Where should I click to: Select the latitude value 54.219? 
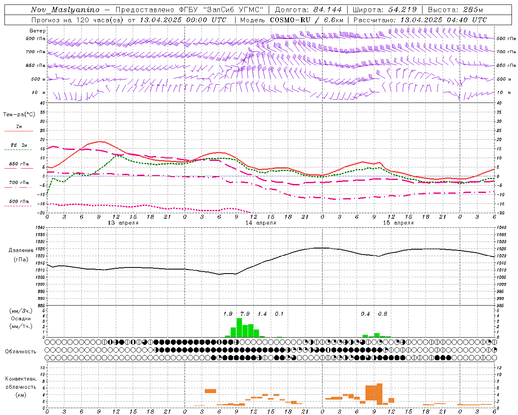[x=403, y=10]
